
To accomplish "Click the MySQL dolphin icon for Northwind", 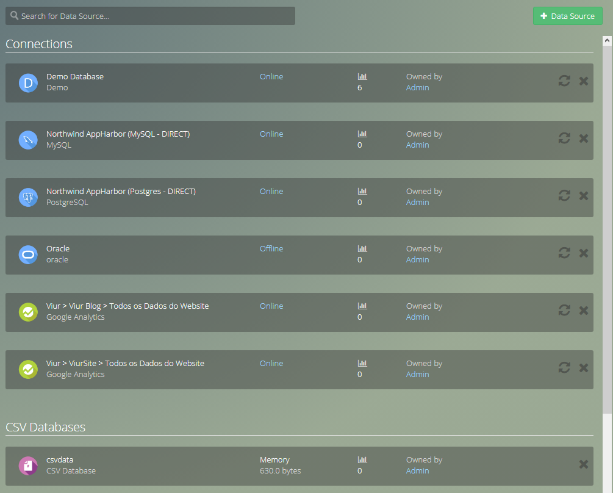I will [28, 140].
